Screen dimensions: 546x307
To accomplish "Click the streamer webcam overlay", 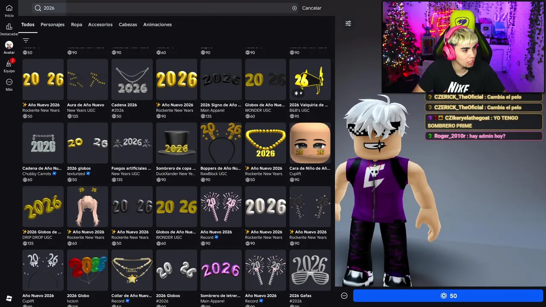I will 463,46.
